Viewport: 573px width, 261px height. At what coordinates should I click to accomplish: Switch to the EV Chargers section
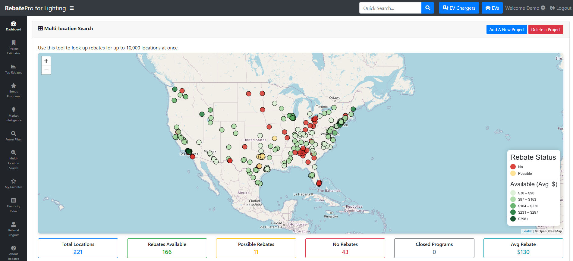[x=459, y=8]
